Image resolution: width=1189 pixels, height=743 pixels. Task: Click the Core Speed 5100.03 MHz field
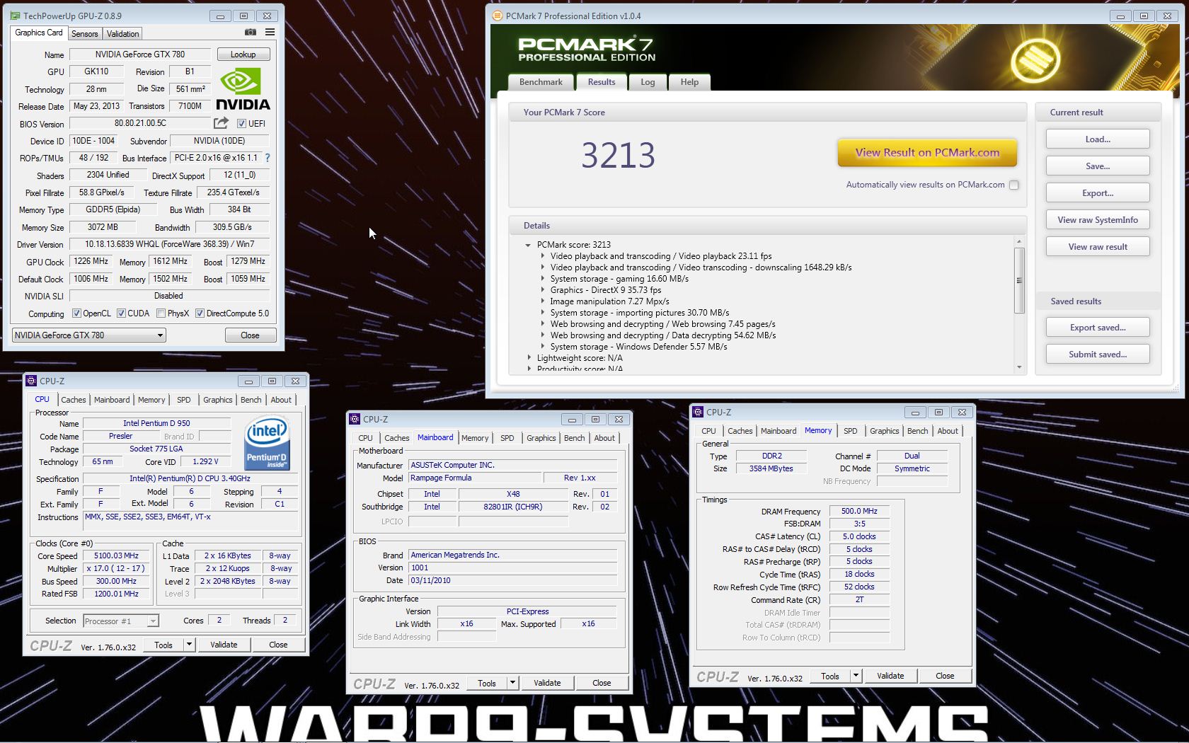click(x=116, y=556)
